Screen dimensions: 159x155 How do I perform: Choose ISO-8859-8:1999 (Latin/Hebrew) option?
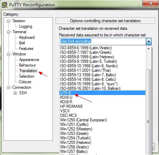(x=102, y=57)
